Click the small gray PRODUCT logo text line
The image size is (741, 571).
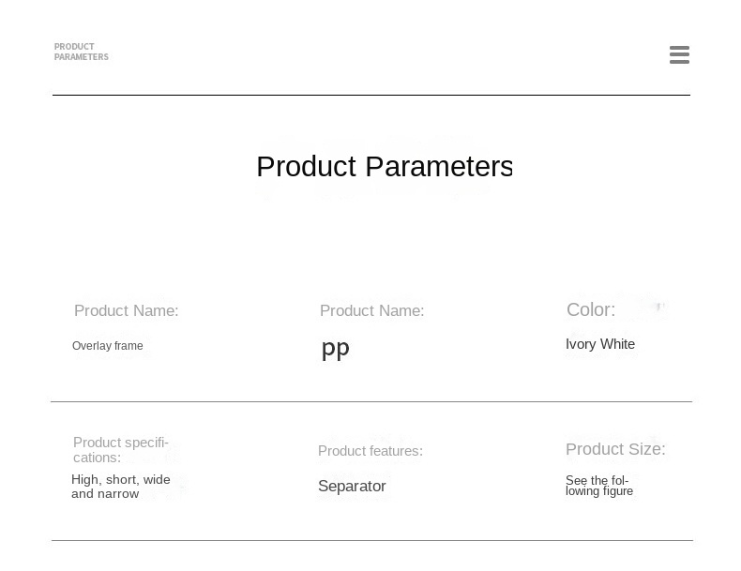(74, 47)
